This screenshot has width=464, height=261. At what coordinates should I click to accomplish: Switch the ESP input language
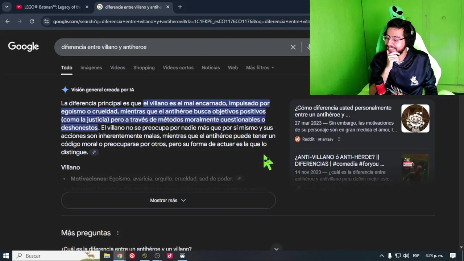tap(416, 256)
